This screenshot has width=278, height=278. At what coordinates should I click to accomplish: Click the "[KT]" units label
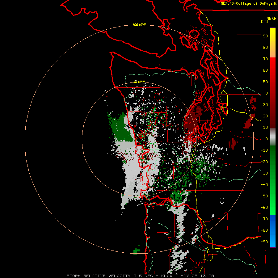click(x=264, y=21)
